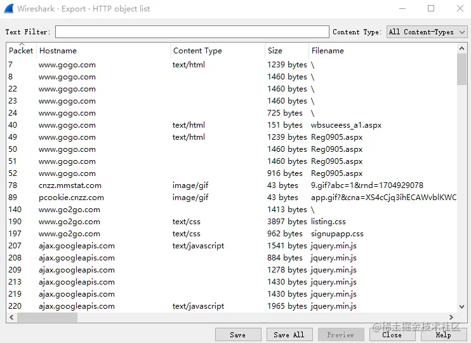Minimize the HTTP object list window
Viewport: 471px width, 343px height.
coord(402,8)
